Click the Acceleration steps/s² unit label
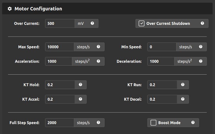215x134 pixels. [x=82, y=61]
